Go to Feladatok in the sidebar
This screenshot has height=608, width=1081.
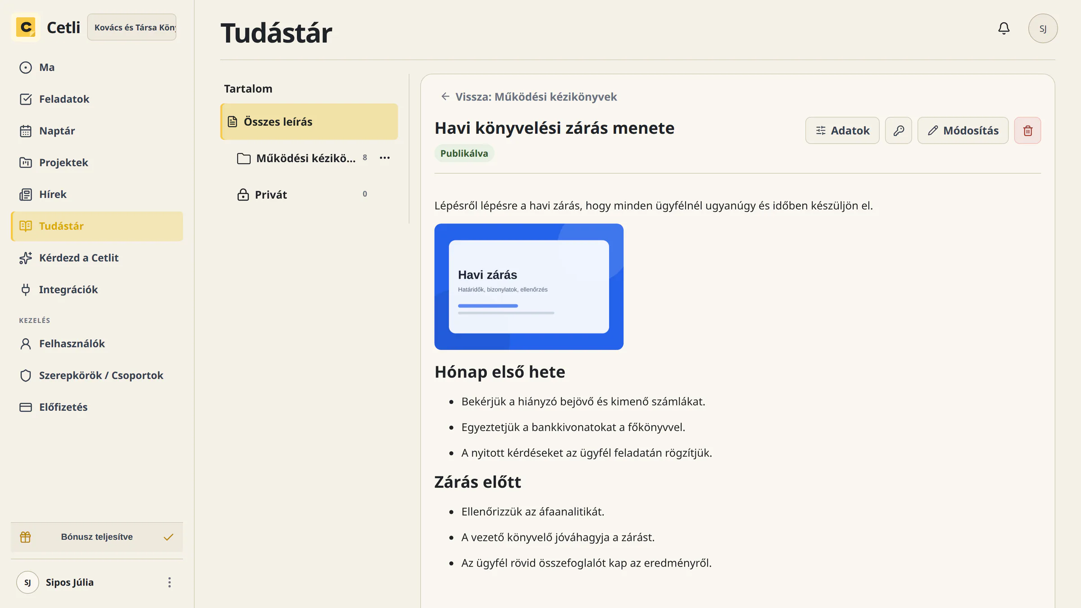(97, 99)
